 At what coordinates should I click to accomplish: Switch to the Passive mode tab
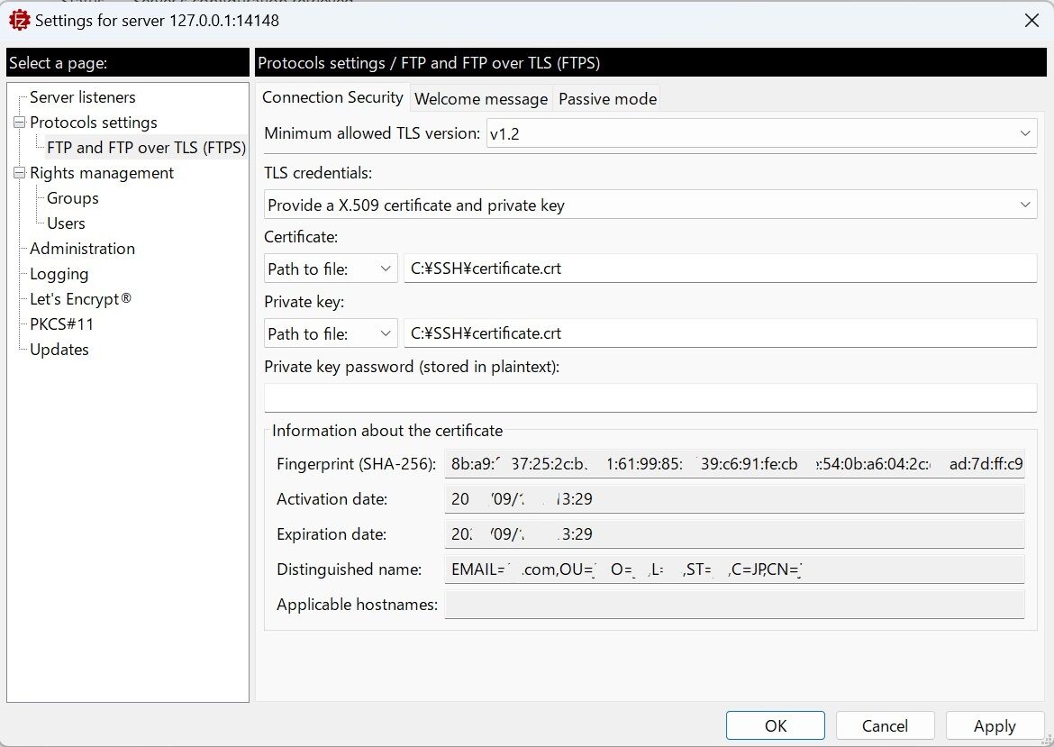pos(606,98)
